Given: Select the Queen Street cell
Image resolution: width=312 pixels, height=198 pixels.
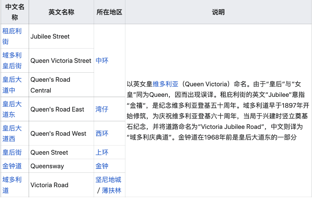Looking at the screenshot, I should coord(61,153).
